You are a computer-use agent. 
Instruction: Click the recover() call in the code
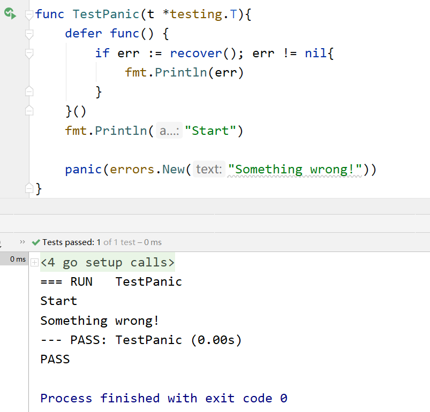[x=196, y=53]
